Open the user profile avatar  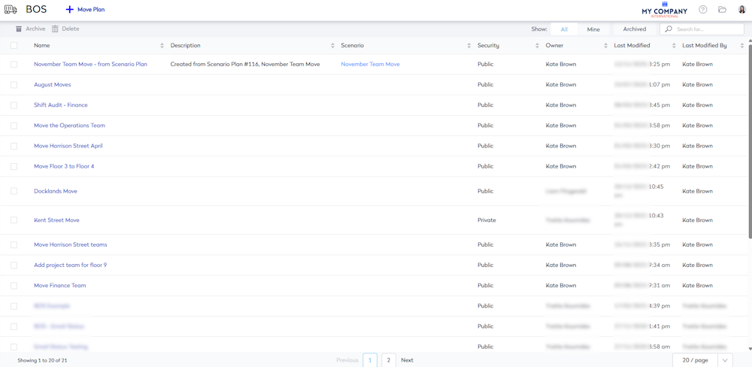(x=741, y=10)
